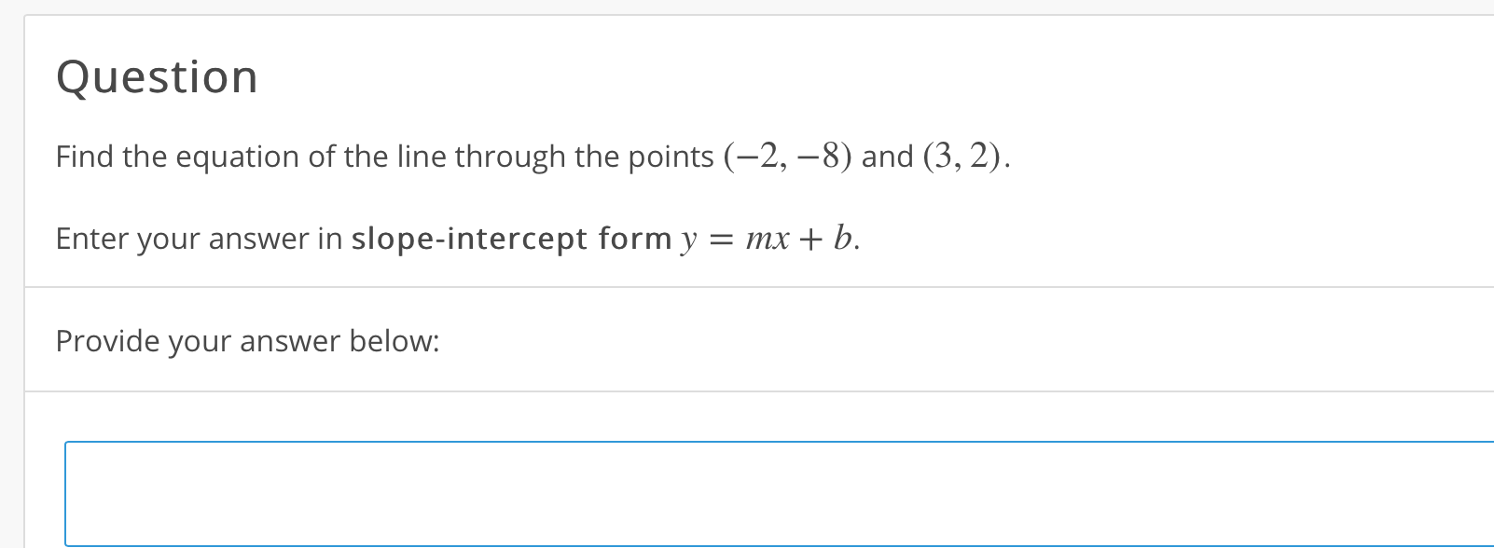Click the white space beside the answer box

pos(42,494)
